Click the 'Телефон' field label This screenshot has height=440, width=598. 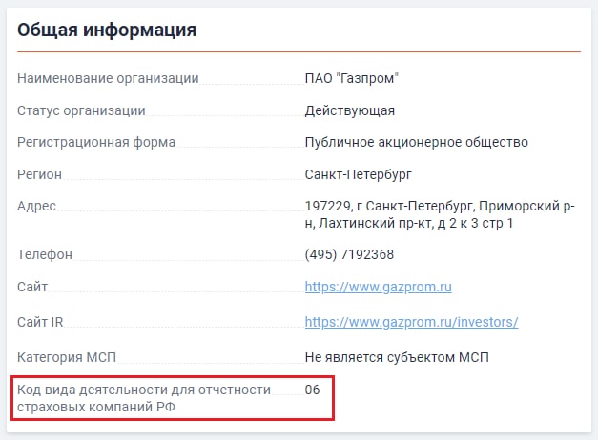(x=45, y=254)
